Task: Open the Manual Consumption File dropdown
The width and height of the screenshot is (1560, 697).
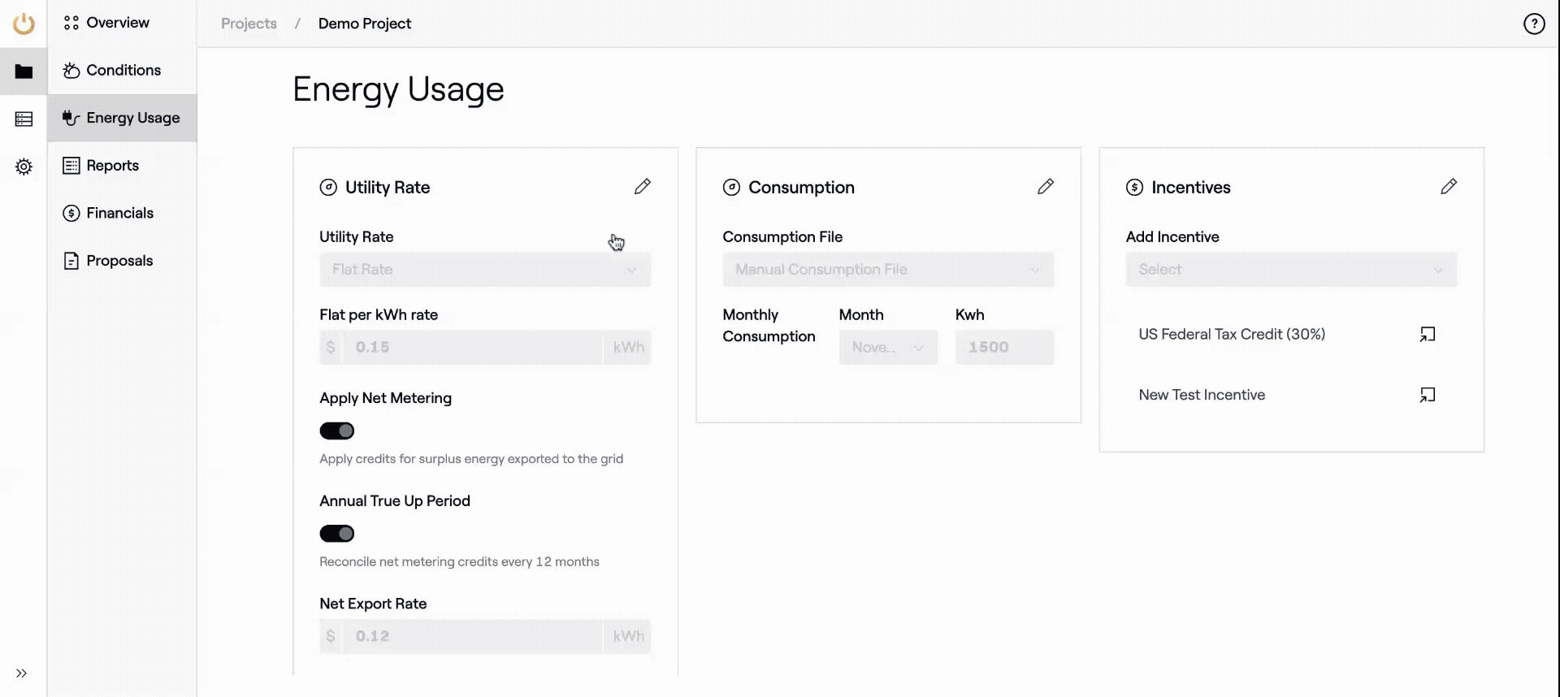Action: pyautogui.click(x=888, y=270)
